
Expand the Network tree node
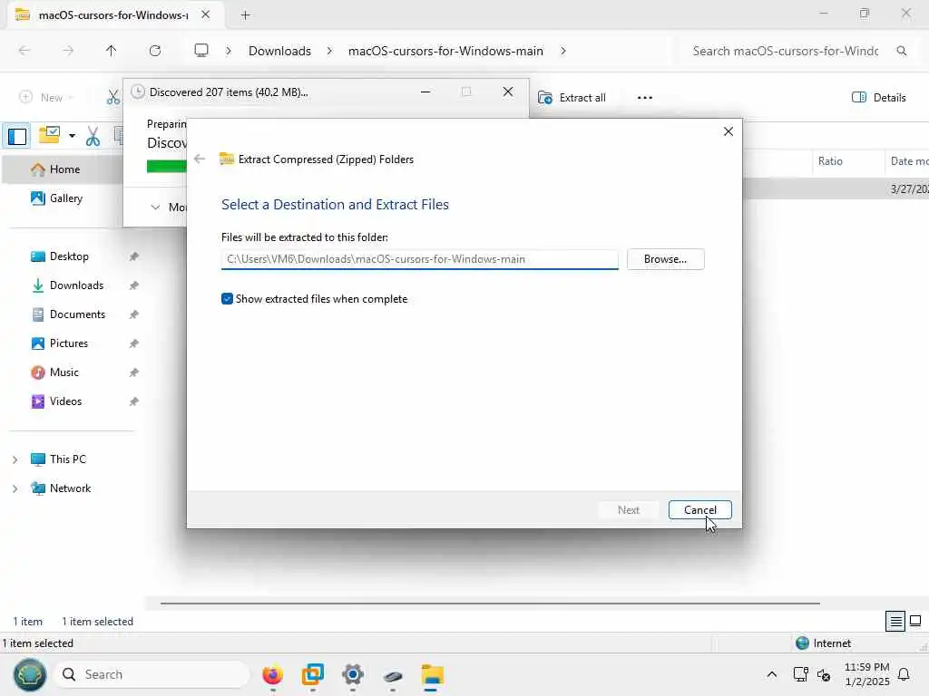pos(15,488)
